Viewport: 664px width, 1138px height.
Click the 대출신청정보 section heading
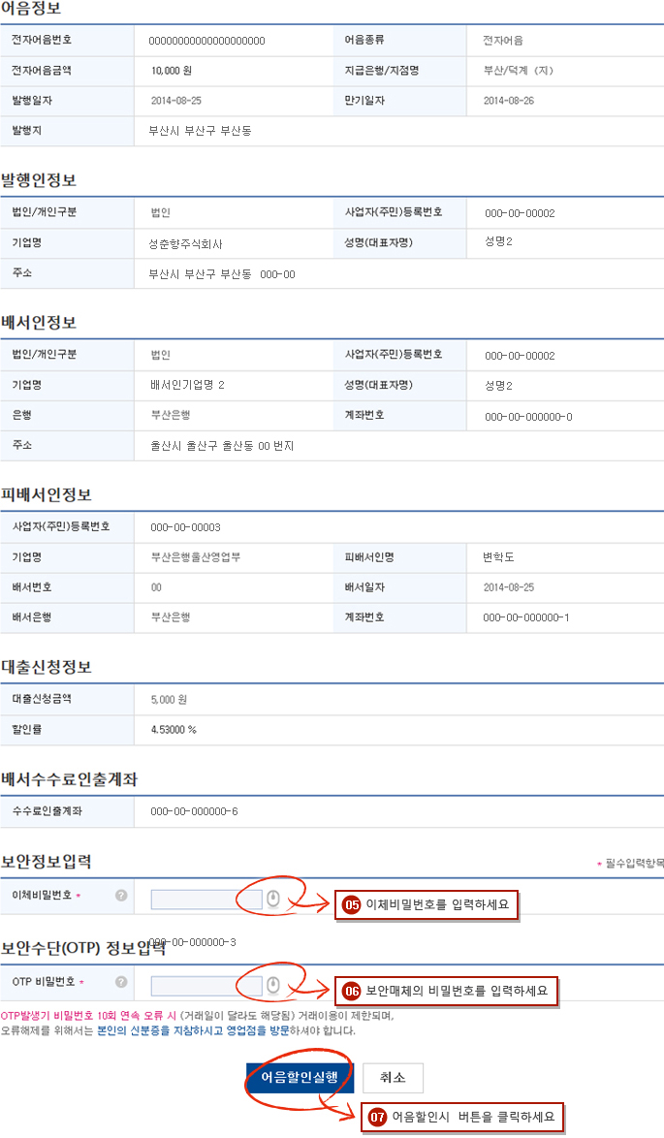pyautogui.click(x=47, y=667)
